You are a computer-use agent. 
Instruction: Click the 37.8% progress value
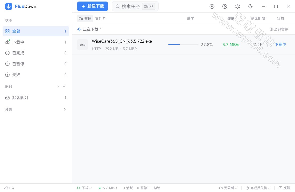point(207,45)
